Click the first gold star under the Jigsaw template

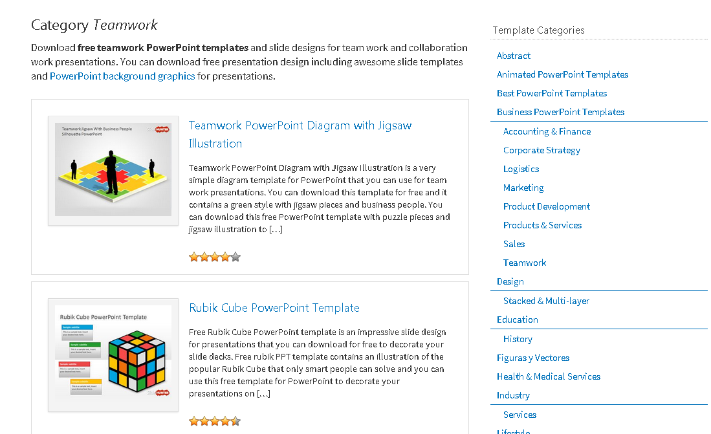(x=194, y=257)
